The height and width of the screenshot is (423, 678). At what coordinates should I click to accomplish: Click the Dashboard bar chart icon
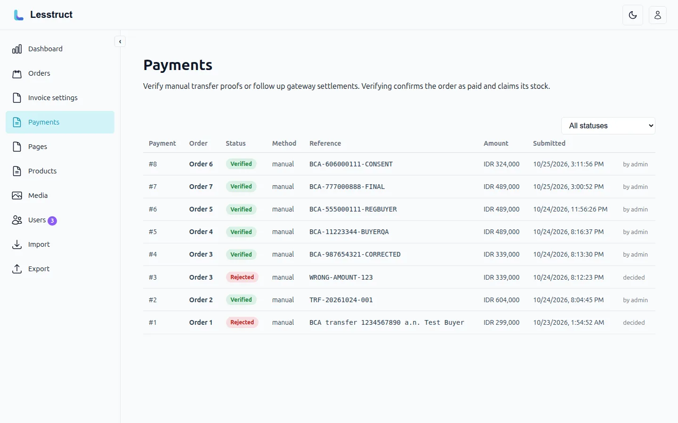tap(17, 49)
